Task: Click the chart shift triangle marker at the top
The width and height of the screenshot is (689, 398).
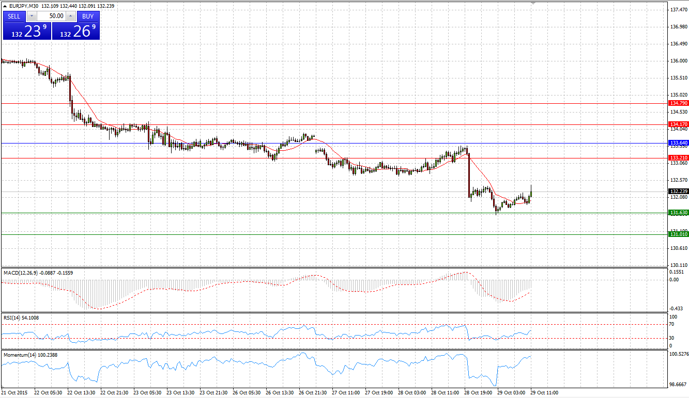Action: [x=533, y=3]
